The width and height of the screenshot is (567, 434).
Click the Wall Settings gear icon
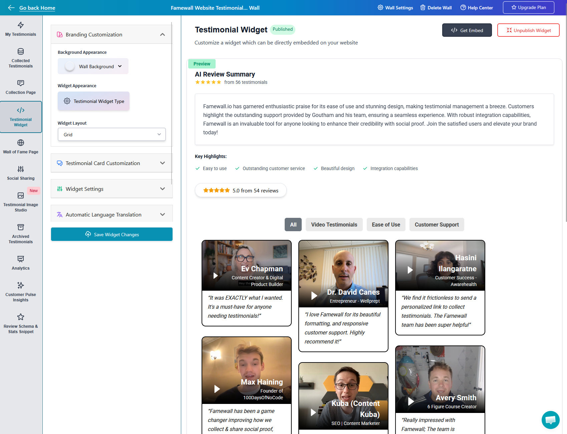(x=380, y=7)
